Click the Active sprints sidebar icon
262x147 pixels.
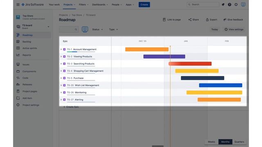18,48
